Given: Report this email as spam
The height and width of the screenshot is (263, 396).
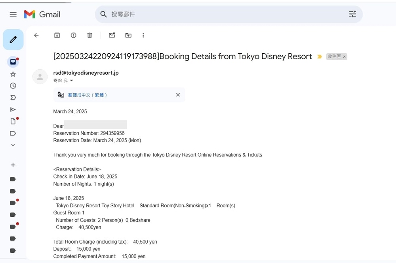Looking at the screenshot, I should (74, 35).
